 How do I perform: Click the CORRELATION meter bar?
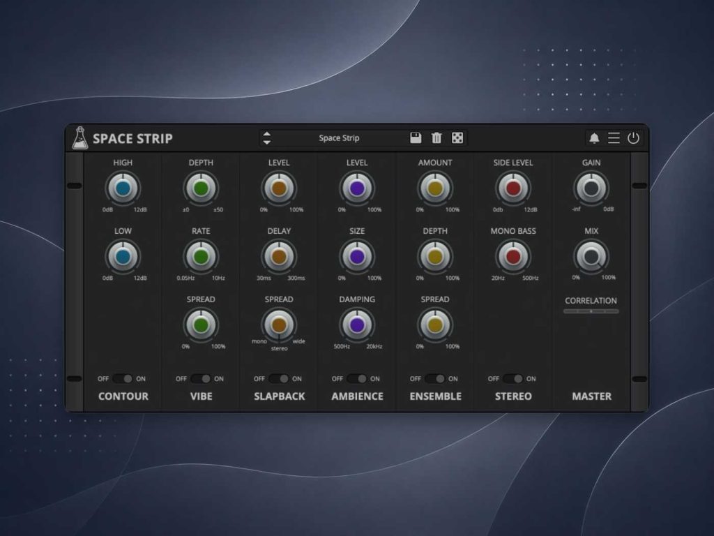click(x=591, y=311)
